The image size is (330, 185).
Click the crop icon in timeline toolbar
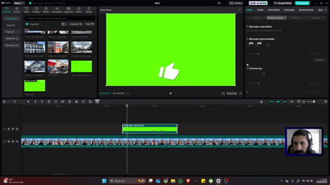(90, 102)
